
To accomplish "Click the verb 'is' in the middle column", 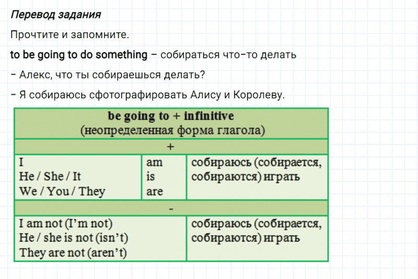I will point(150,177).
